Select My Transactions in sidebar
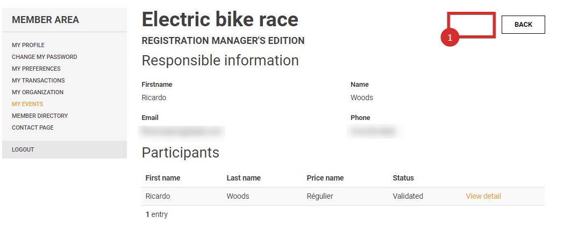The width and height of the screenshot is (571, 225). [x=38, y=80]
